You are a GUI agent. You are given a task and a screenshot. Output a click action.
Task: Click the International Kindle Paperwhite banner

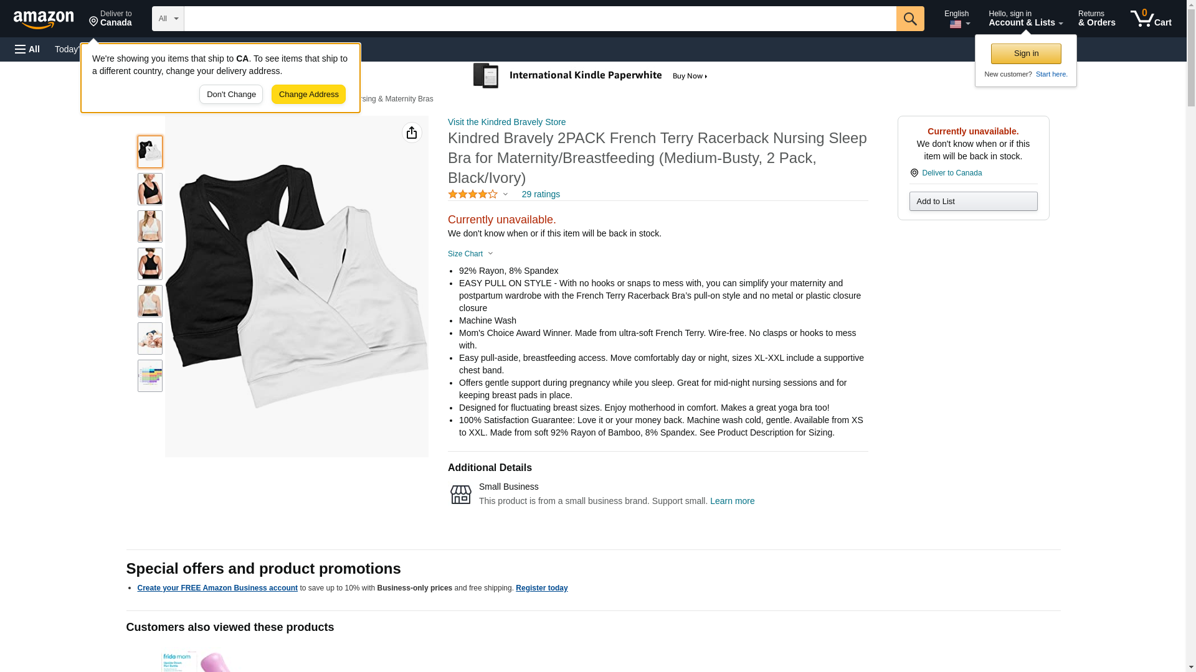tap(590, 76)
